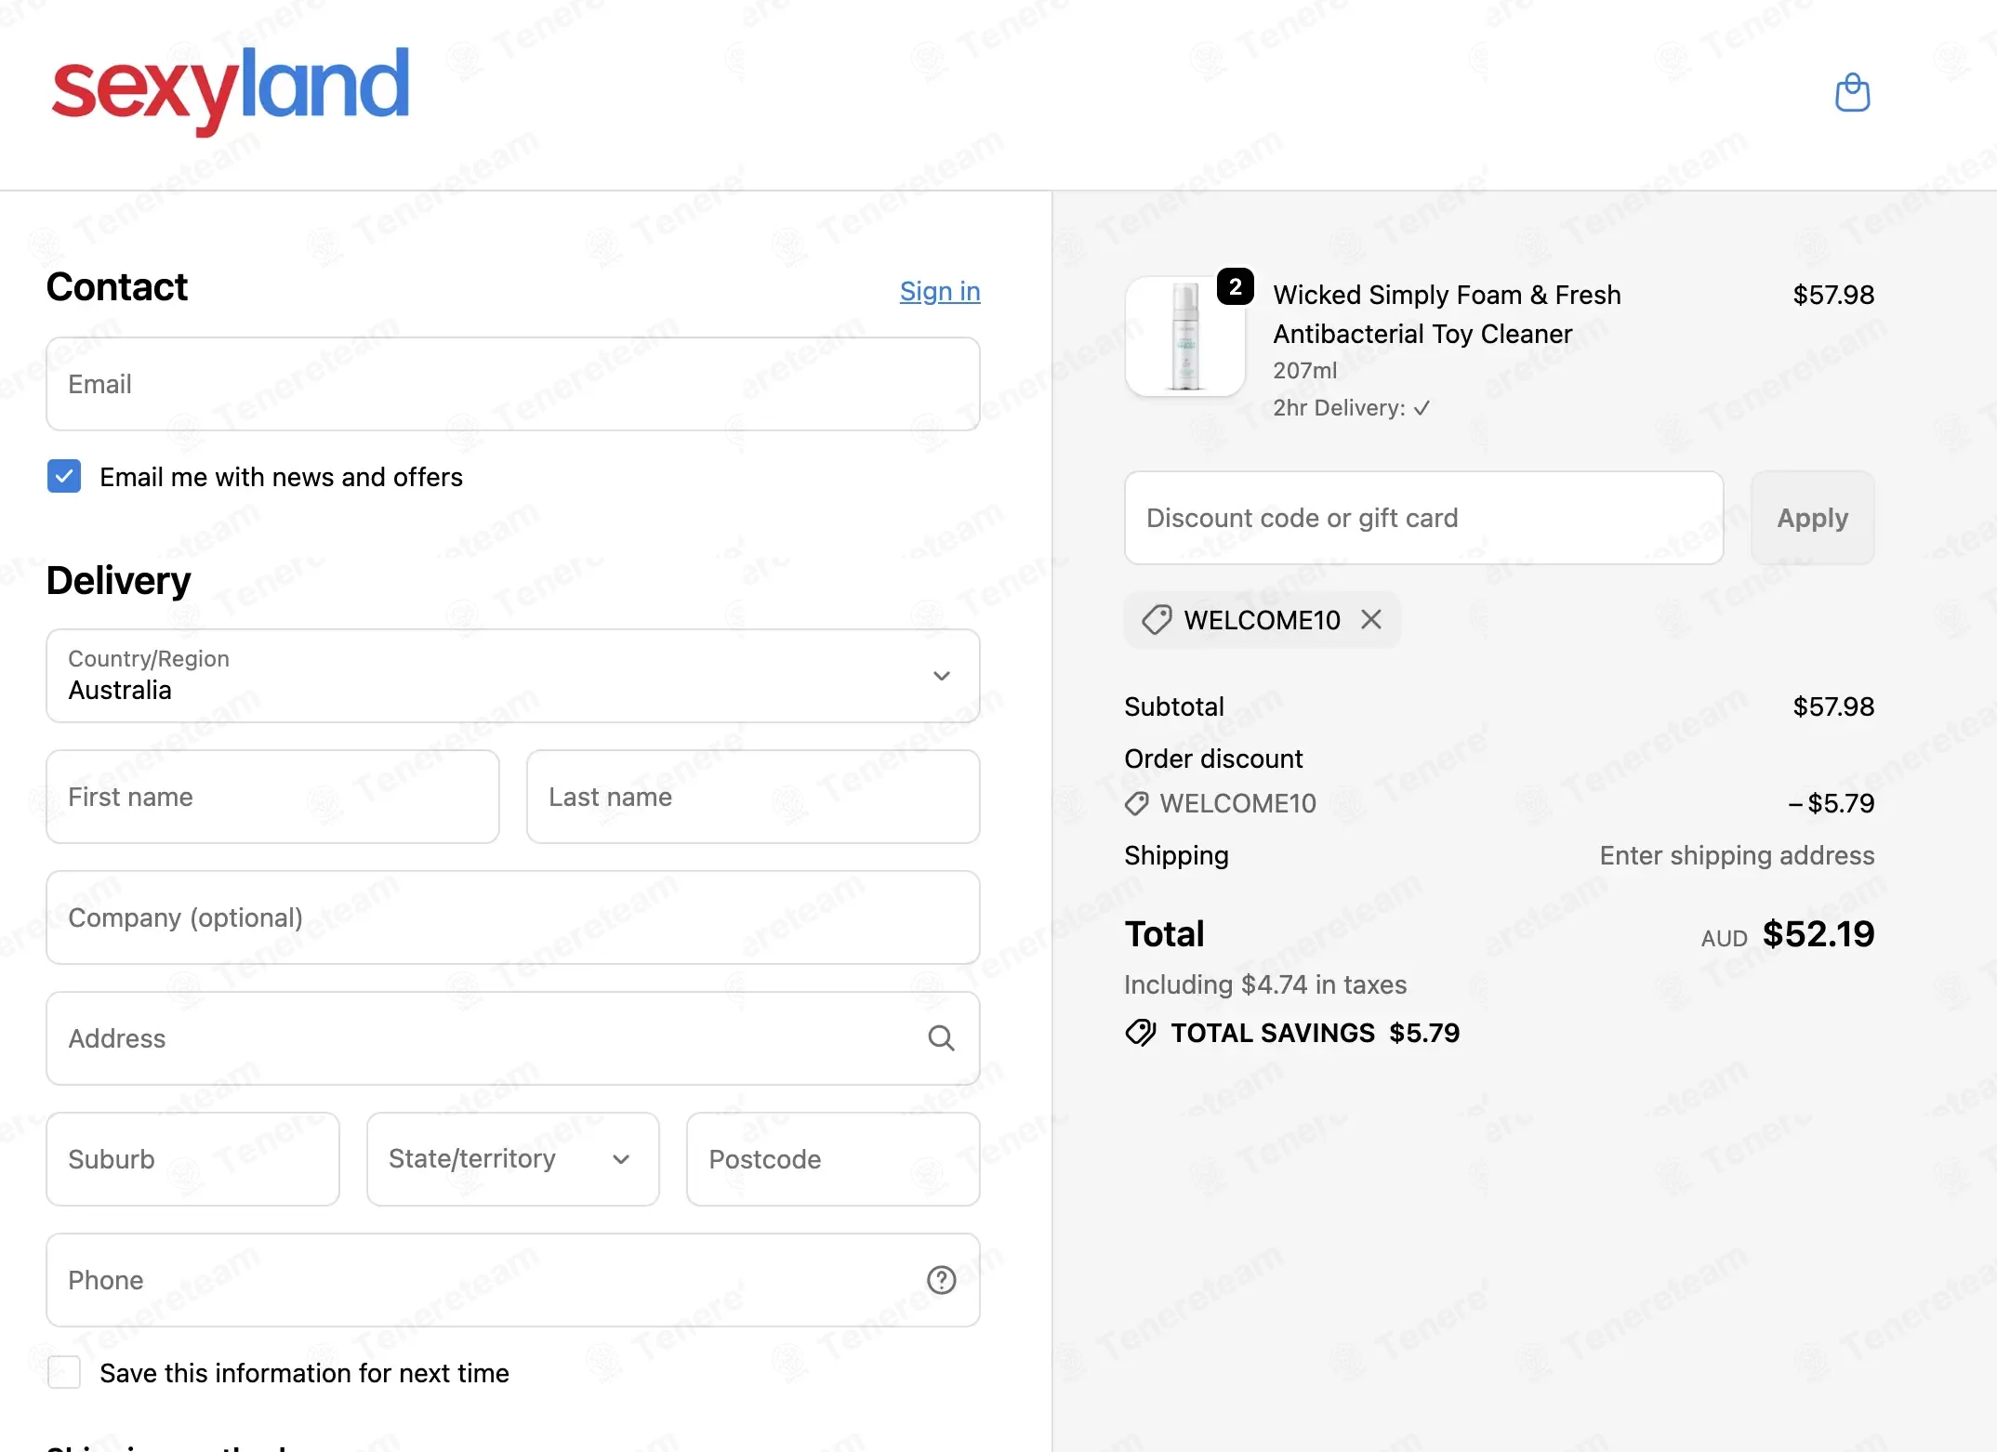Viewport: 1997px width, 1452px height.
Task: Click the quantity badge showing 2
Action: pos(1235,286)
